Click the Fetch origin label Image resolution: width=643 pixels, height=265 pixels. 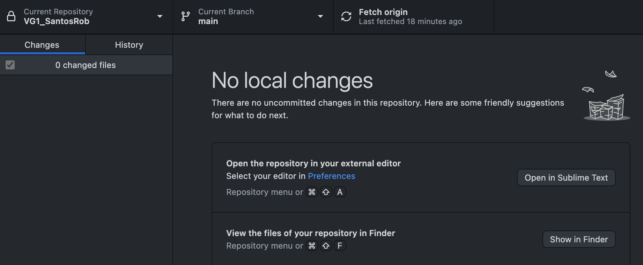(383, 12)
